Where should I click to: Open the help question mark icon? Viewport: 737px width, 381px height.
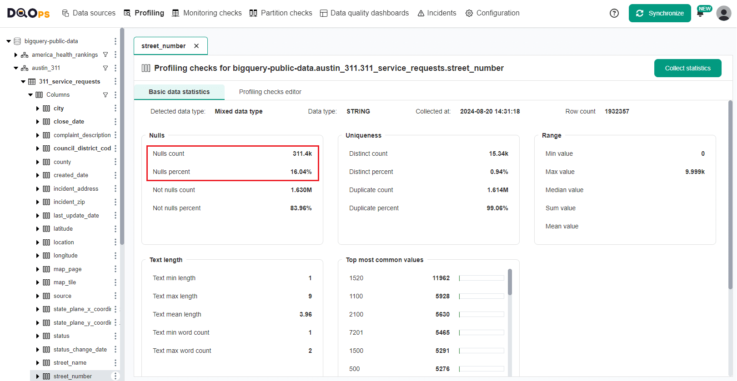(614, 13)
